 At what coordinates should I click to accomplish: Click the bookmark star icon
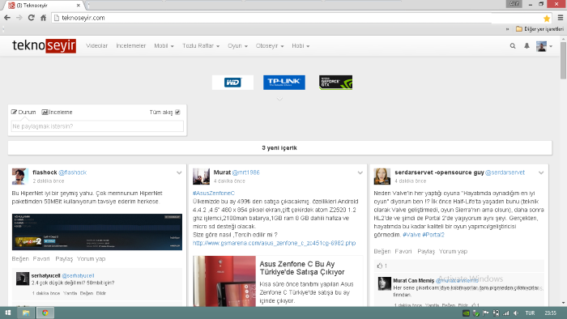[x=547, y=18]
